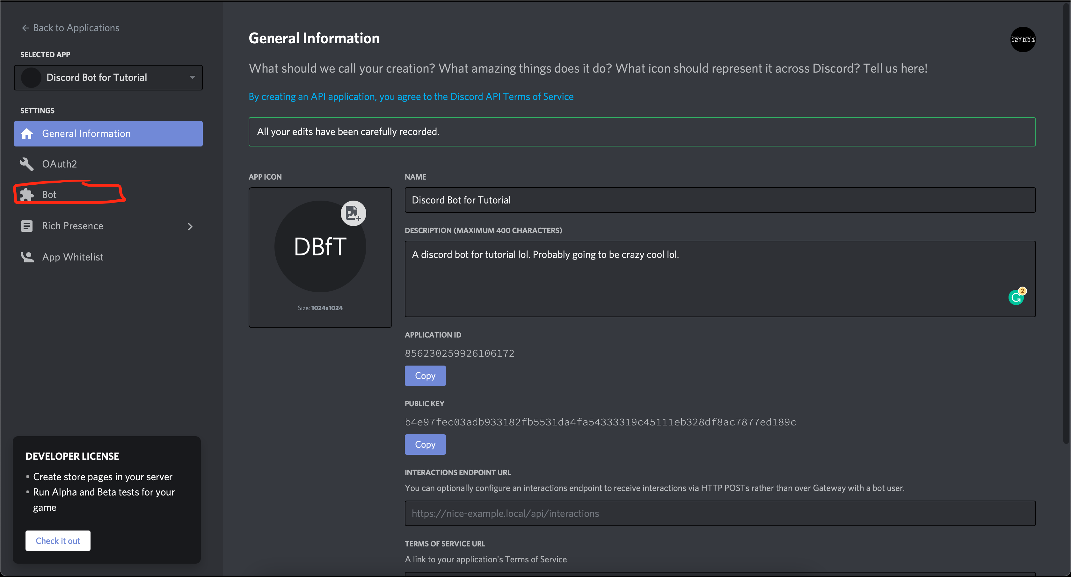Click the NAME text input field
The height and width of the screenshot is (577, 1071).
click(x=720, y=200)
